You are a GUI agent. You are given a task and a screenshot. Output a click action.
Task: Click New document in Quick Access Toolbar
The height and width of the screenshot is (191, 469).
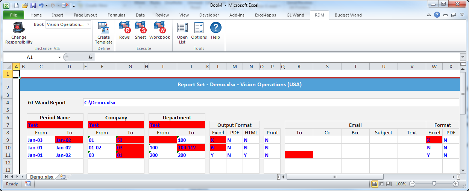coord(17,6)
